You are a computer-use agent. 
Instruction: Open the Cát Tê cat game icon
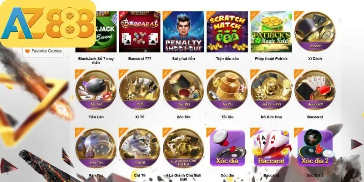(140, 148)
